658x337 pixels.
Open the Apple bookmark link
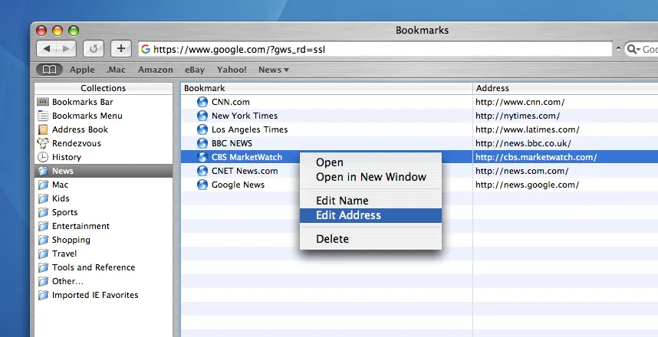(x=82, y=70)
